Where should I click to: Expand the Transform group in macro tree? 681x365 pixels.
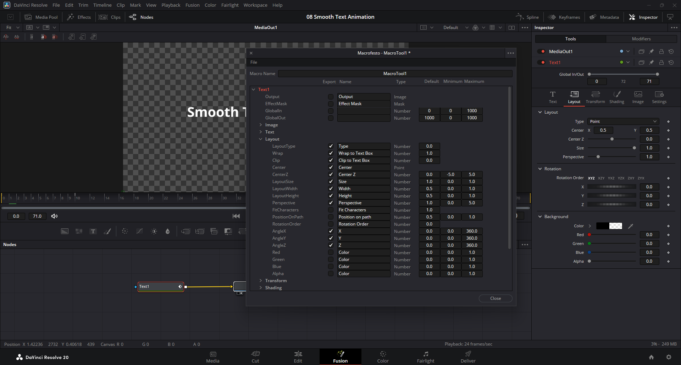point(261,281)
